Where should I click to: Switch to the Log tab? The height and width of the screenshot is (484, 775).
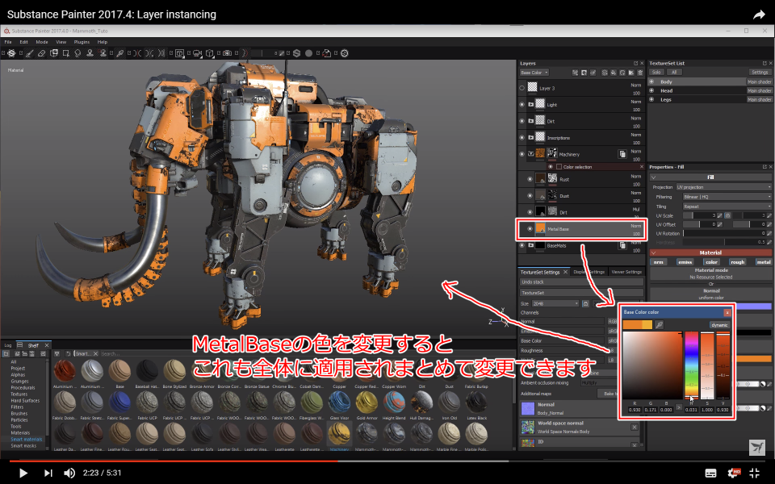tap(8, 345)
